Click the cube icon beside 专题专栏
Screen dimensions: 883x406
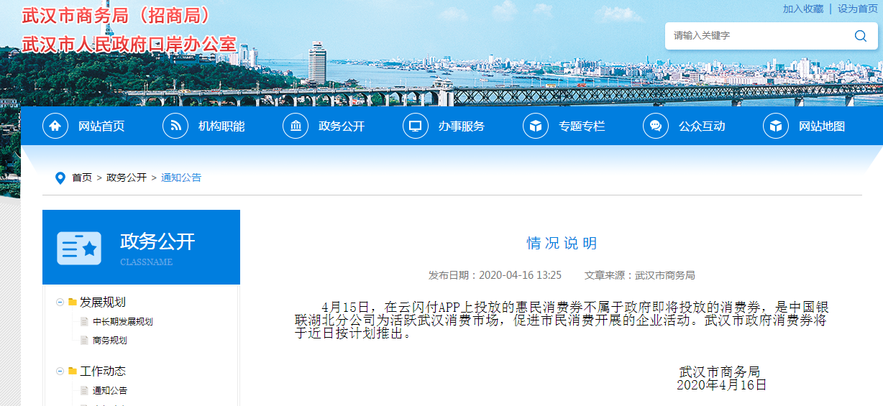pos(536,126)
